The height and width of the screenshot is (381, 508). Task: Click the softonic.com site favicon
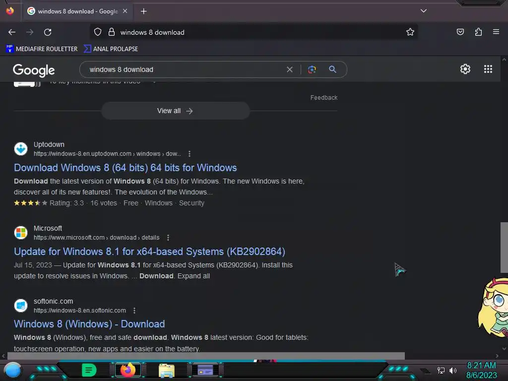pos(21,306)
